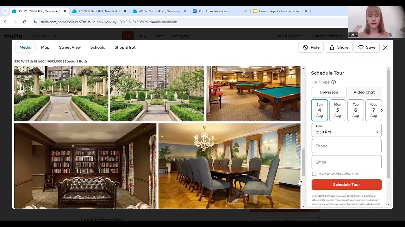Screen dimensions: 405x227
Task: Open the Street View tab
Action: pos(70,47)
